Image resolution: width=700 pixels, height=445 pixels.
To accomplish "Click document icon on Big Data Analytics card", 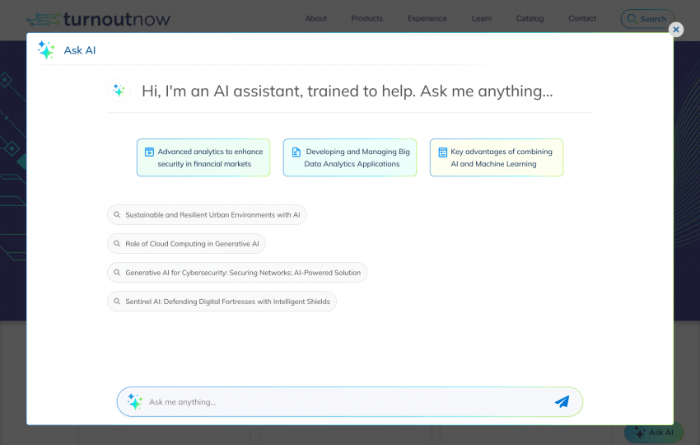I will point(296,152).
